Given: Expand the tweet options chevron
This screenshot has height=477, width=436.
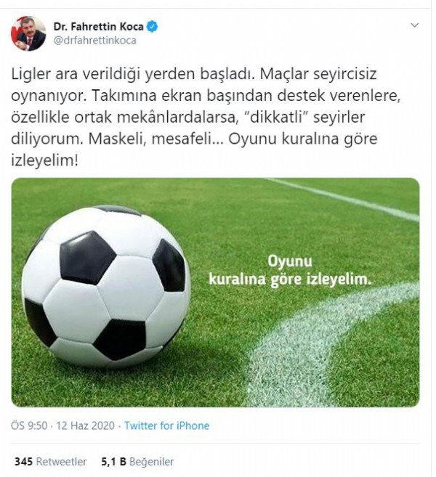Looking at the screenshot, I should 415,25.
